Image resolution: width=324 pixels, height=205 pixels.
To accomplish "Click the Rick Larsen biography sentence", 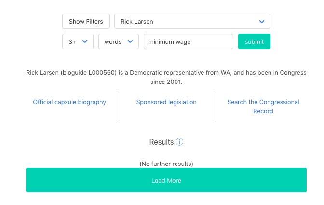I will point(166,77).
